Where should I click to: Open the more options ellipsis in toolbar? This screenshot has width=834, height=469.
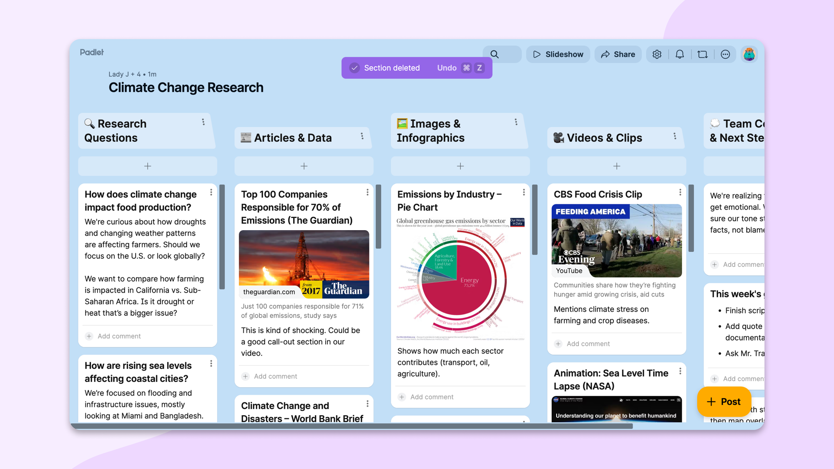[x=725, y=54]
